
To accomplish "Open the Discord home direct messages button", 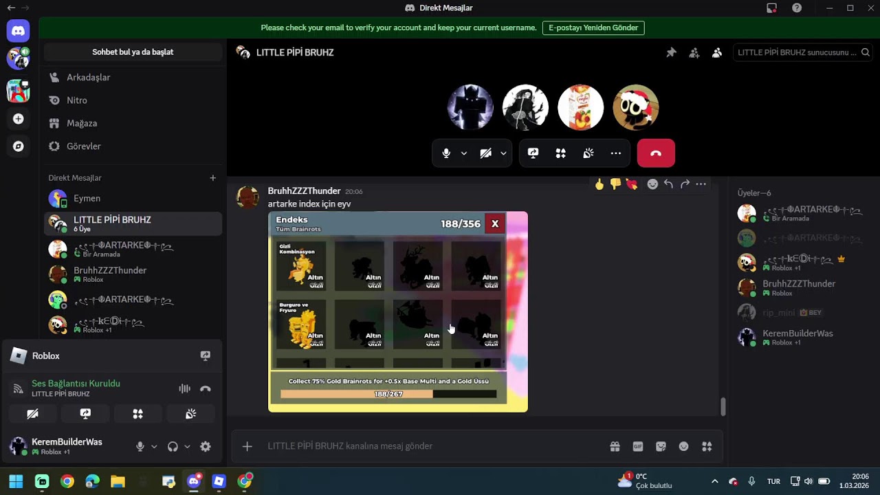I will (x=19, y=30).
